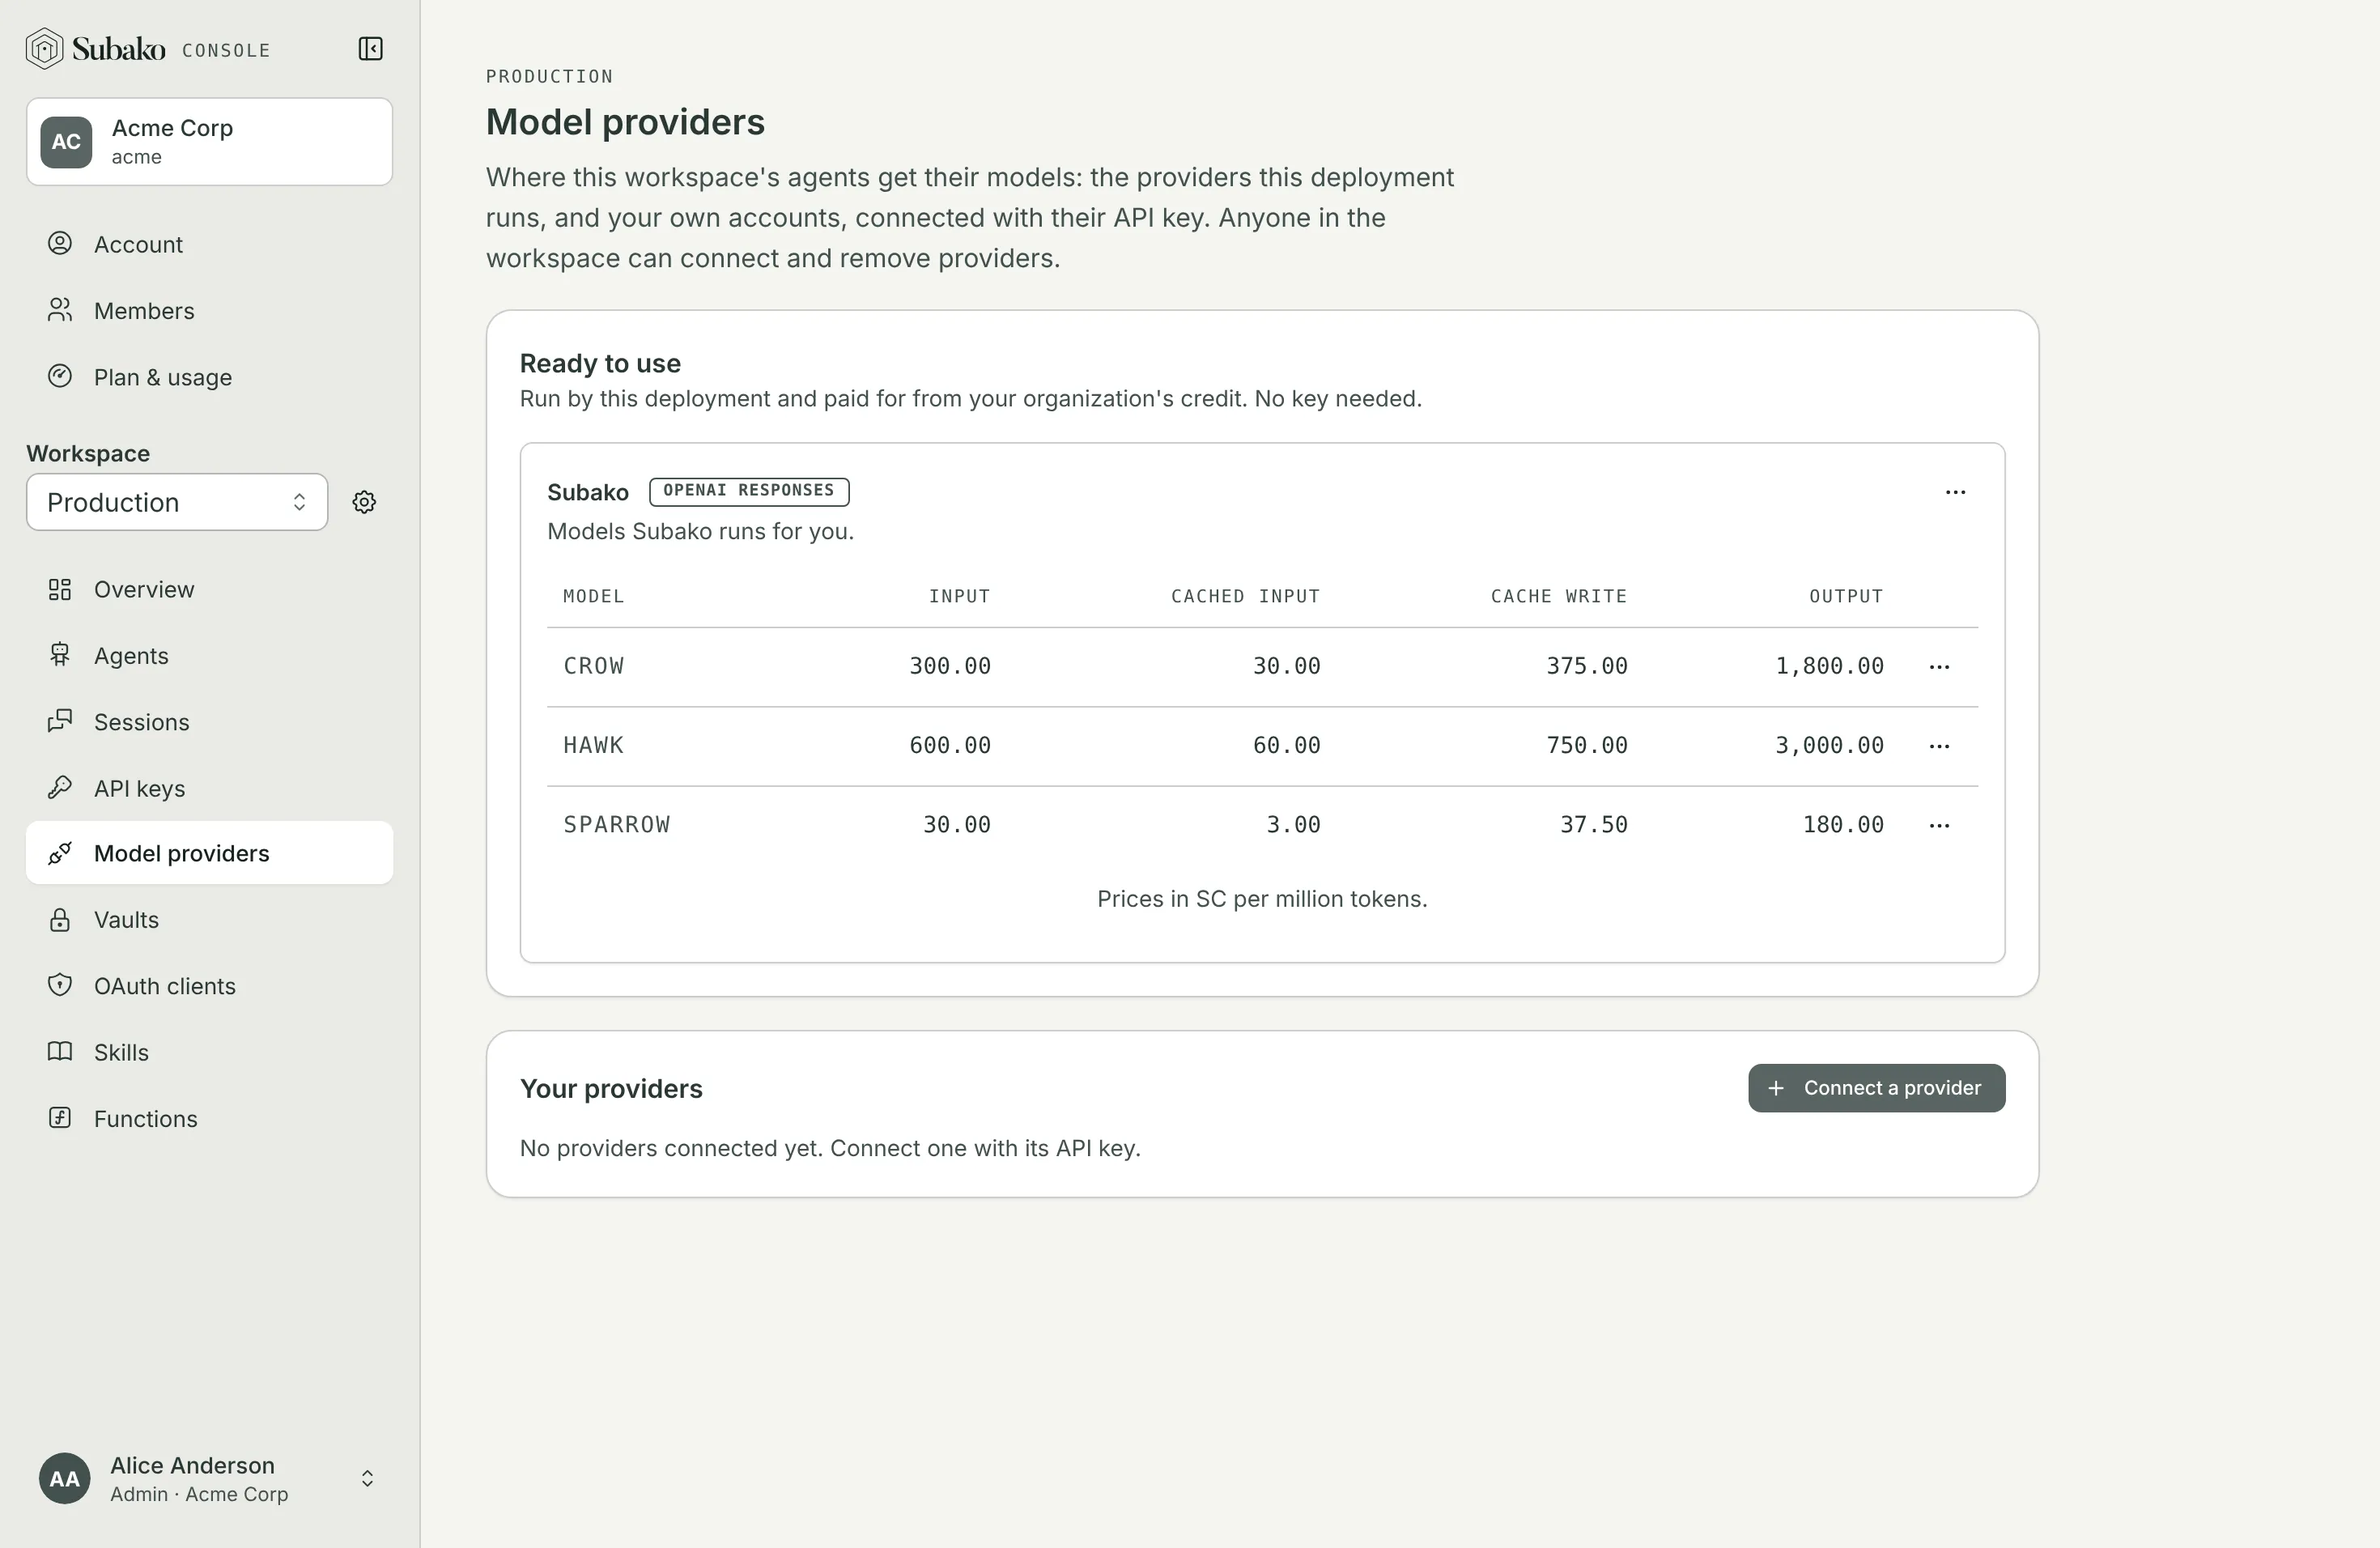Image resolution: width=2380 pixels, height=1548 pixels.
Task: Expand the Alice Anderson user menu
Action: coord(209,1478)
